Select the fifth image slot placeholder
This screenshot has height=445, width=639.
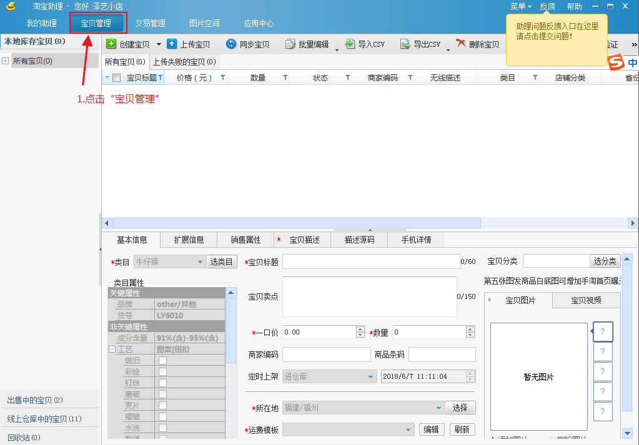pos(603,412)
